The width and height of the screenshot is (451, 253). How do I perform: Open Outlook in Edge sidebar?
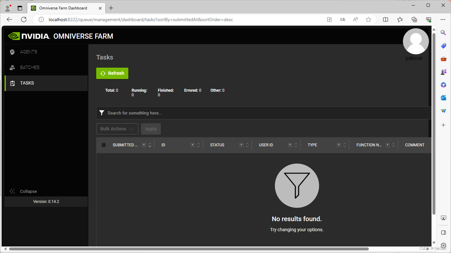[444, 98]
